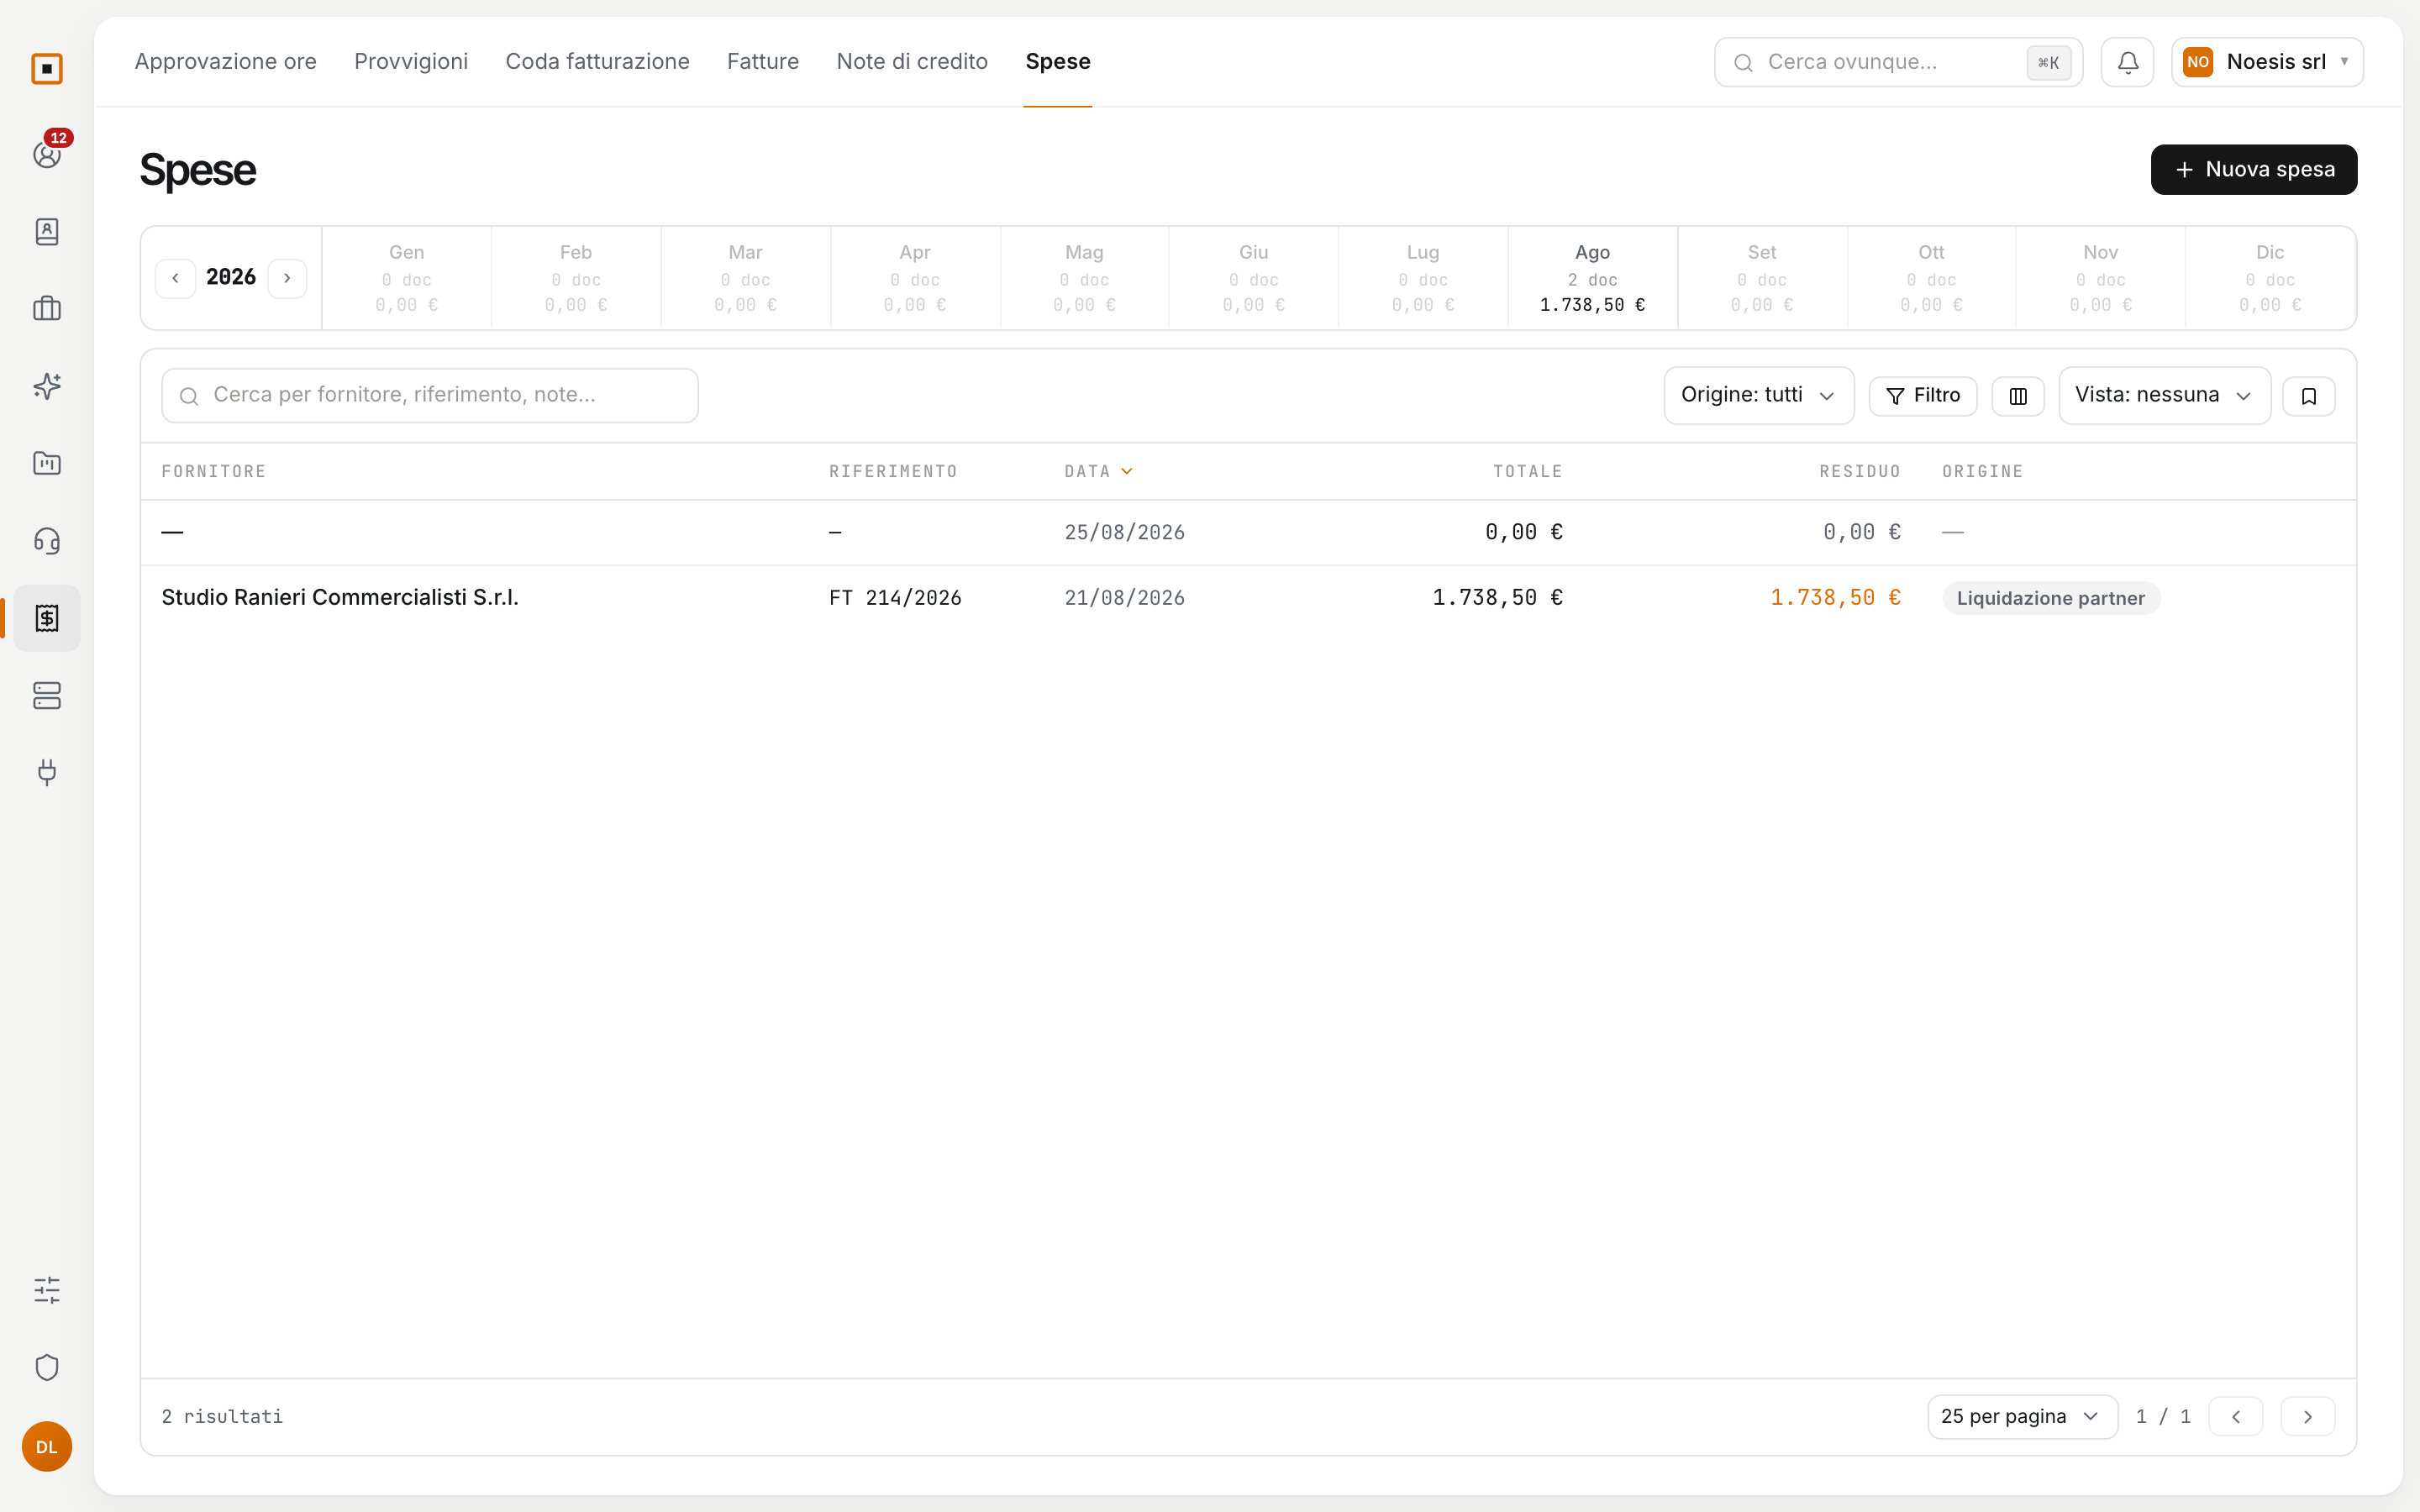Click the 25/08/2026 date cell
The width and height of the screenshot is (2420, 1512).
coord(1124,532)
